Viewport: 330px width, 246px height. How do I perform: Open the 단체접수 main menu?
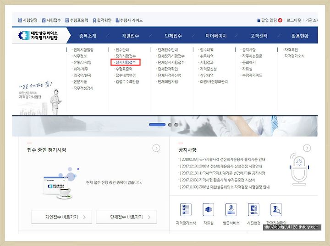[173, 36]
